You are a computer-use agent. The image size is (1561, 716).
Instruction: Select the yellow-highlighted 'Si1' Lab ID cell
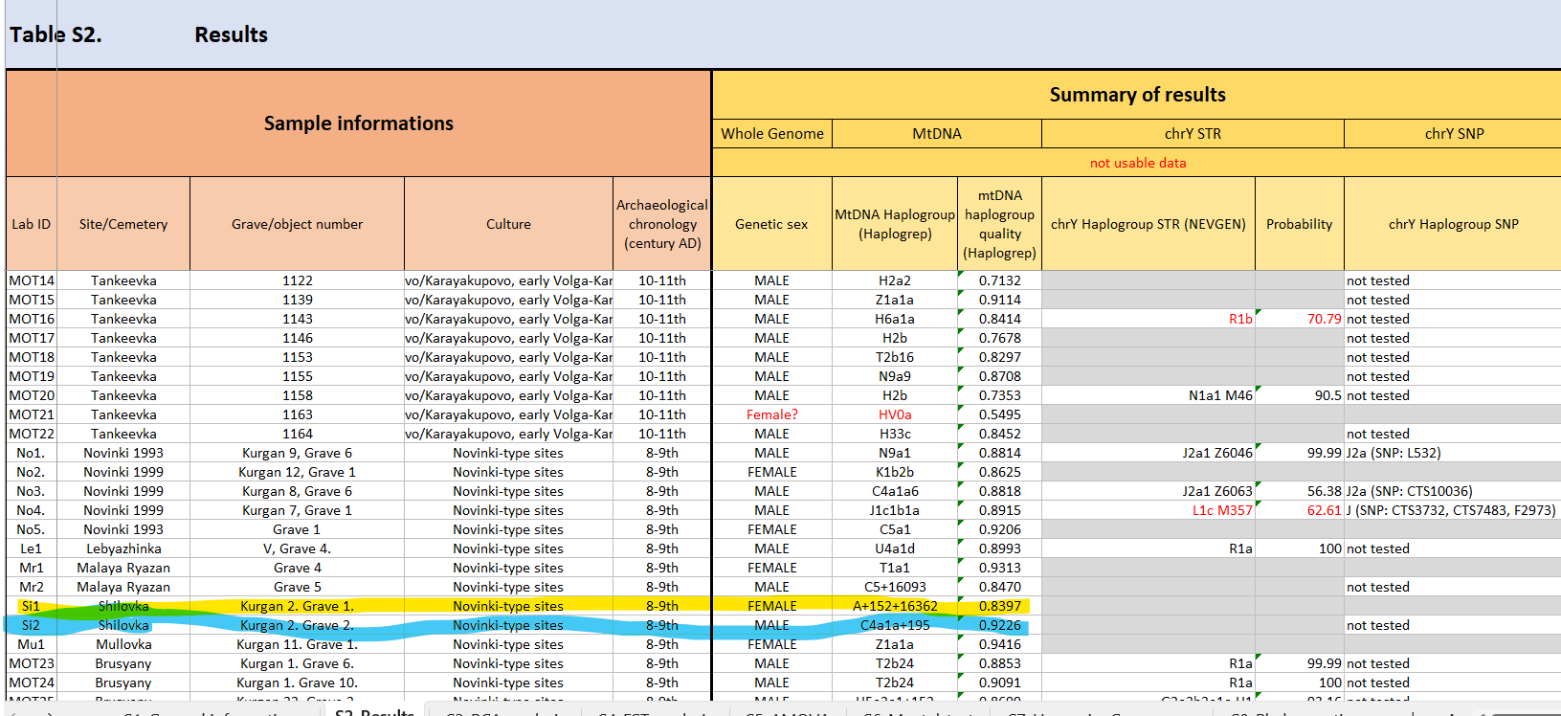31,606
